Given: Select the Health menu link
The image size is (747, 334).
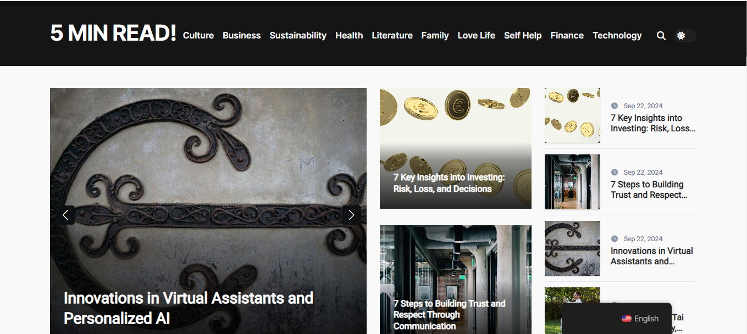Looking at the screenshot, I should tap(349, 35).
